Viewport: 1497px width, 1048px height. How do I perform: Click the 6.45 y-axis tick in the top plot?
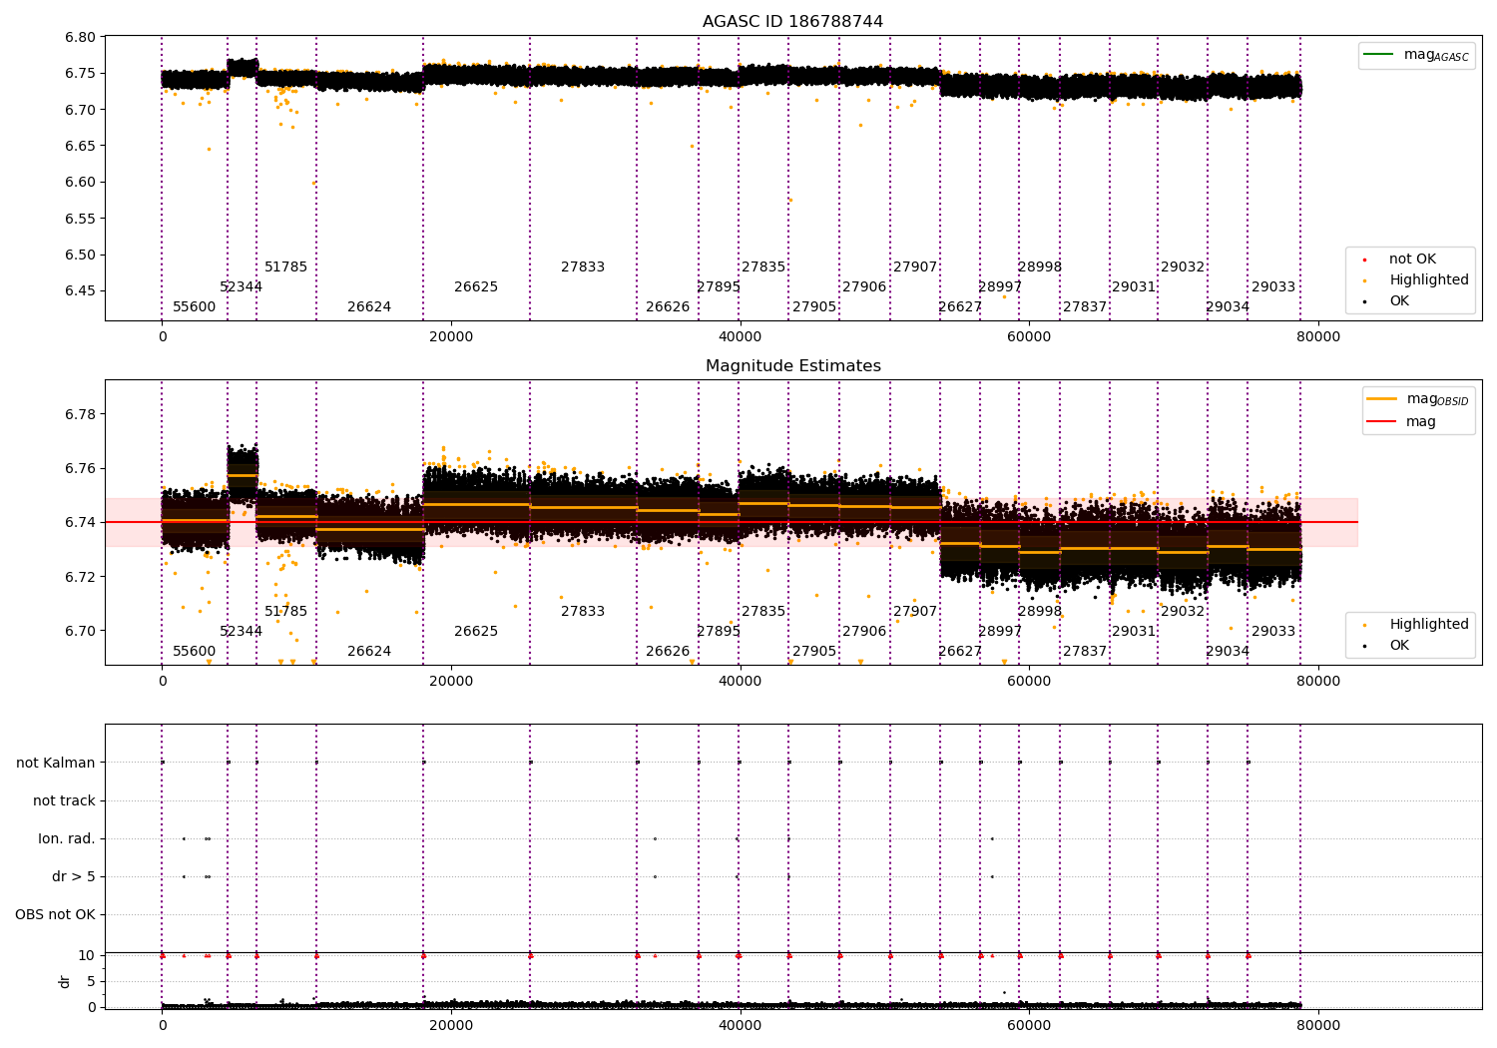coord(81,291)
